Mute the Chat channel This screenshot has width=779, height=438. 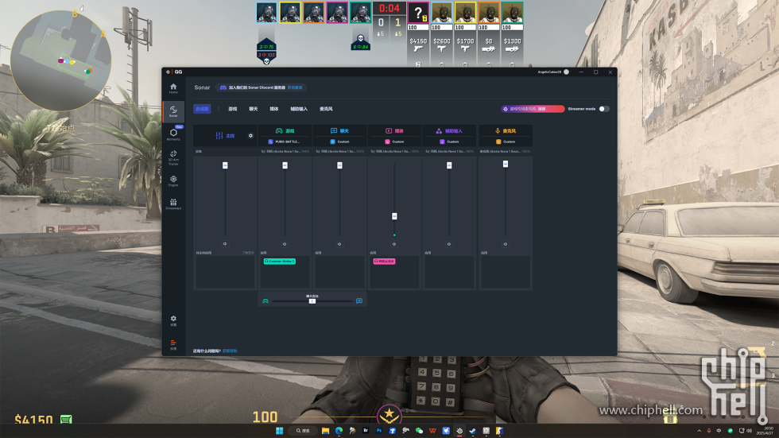pyautogui.click(x=339, y=244)
